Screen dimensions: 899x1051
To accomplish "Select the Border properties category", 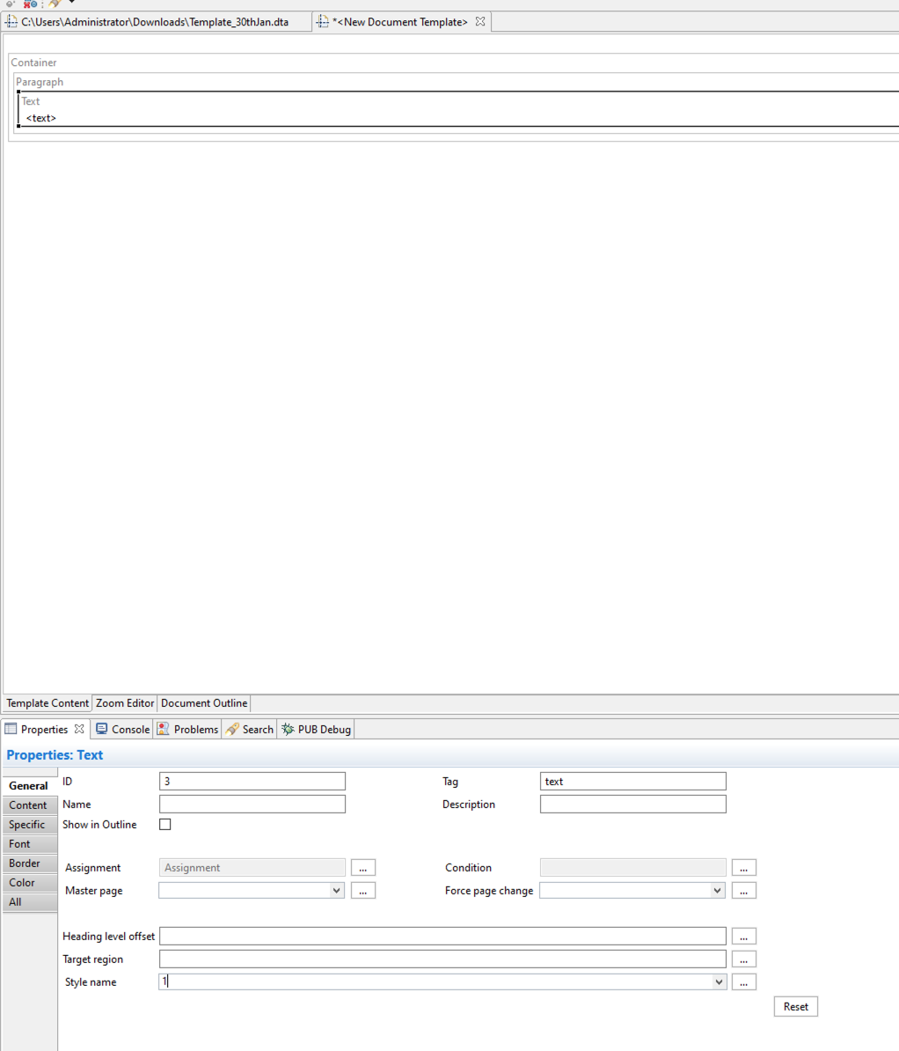I will (x=29, y=863).
